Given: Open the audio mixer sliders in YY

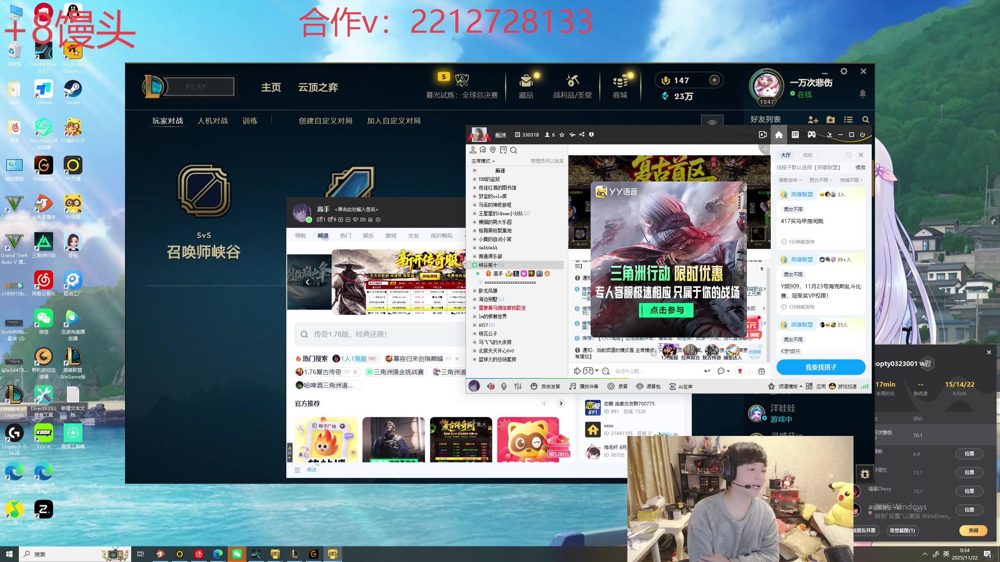Looking at the screenshot, I should [518, 386].
